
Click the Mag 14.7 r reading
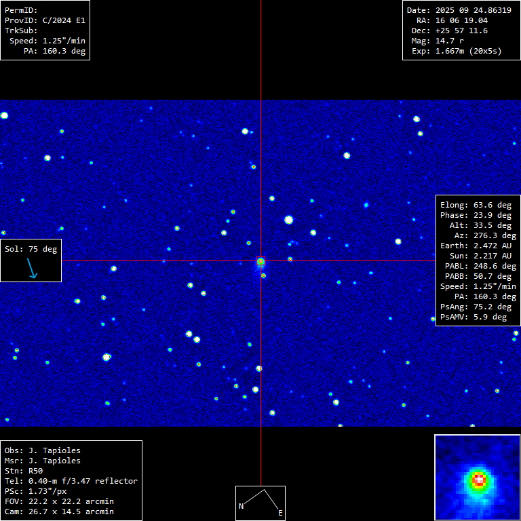pos(438,41)
